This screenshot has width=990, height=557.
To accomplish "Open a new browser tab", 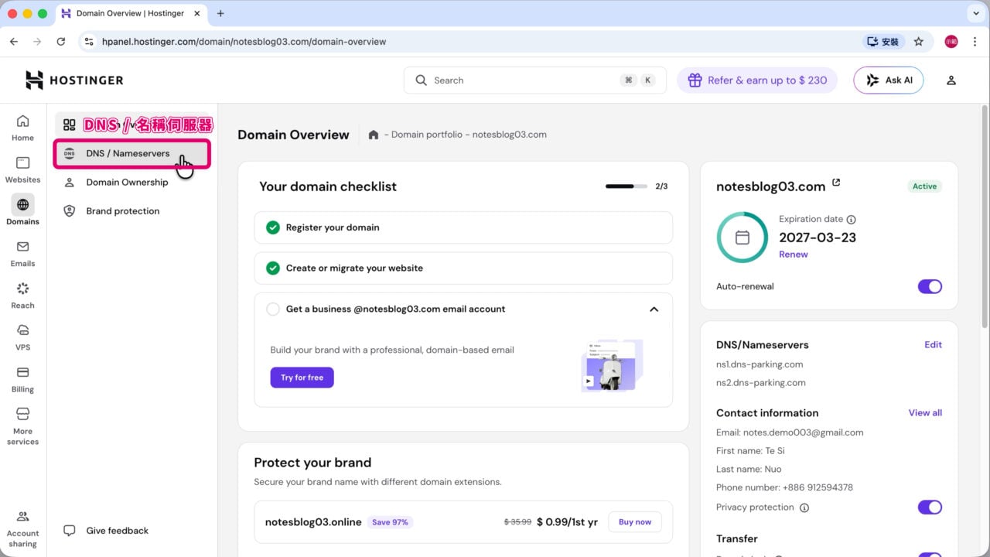I will (220, 13).
